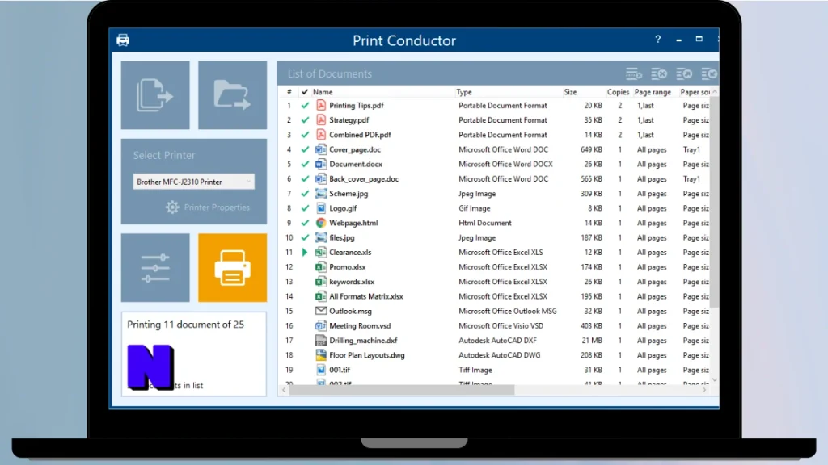The image size is (828, 465).
Task: Click the Add Folder tile
Action: (232, 95)
